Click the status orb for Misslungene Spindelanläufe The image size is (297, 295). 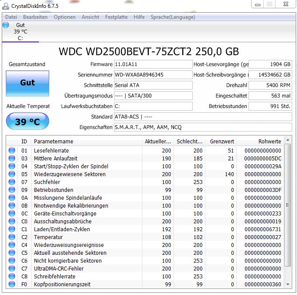pos(12,198)
